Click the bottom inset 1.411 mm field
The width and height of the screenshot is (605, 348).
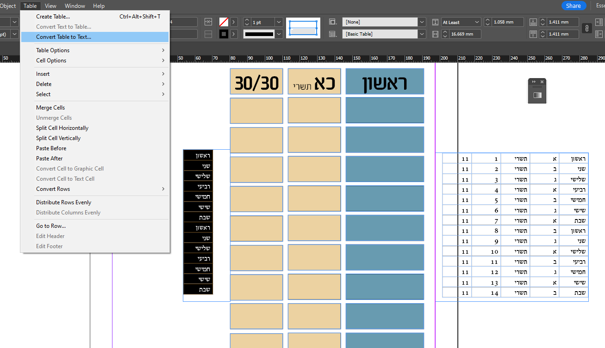[x=563, y=34]
